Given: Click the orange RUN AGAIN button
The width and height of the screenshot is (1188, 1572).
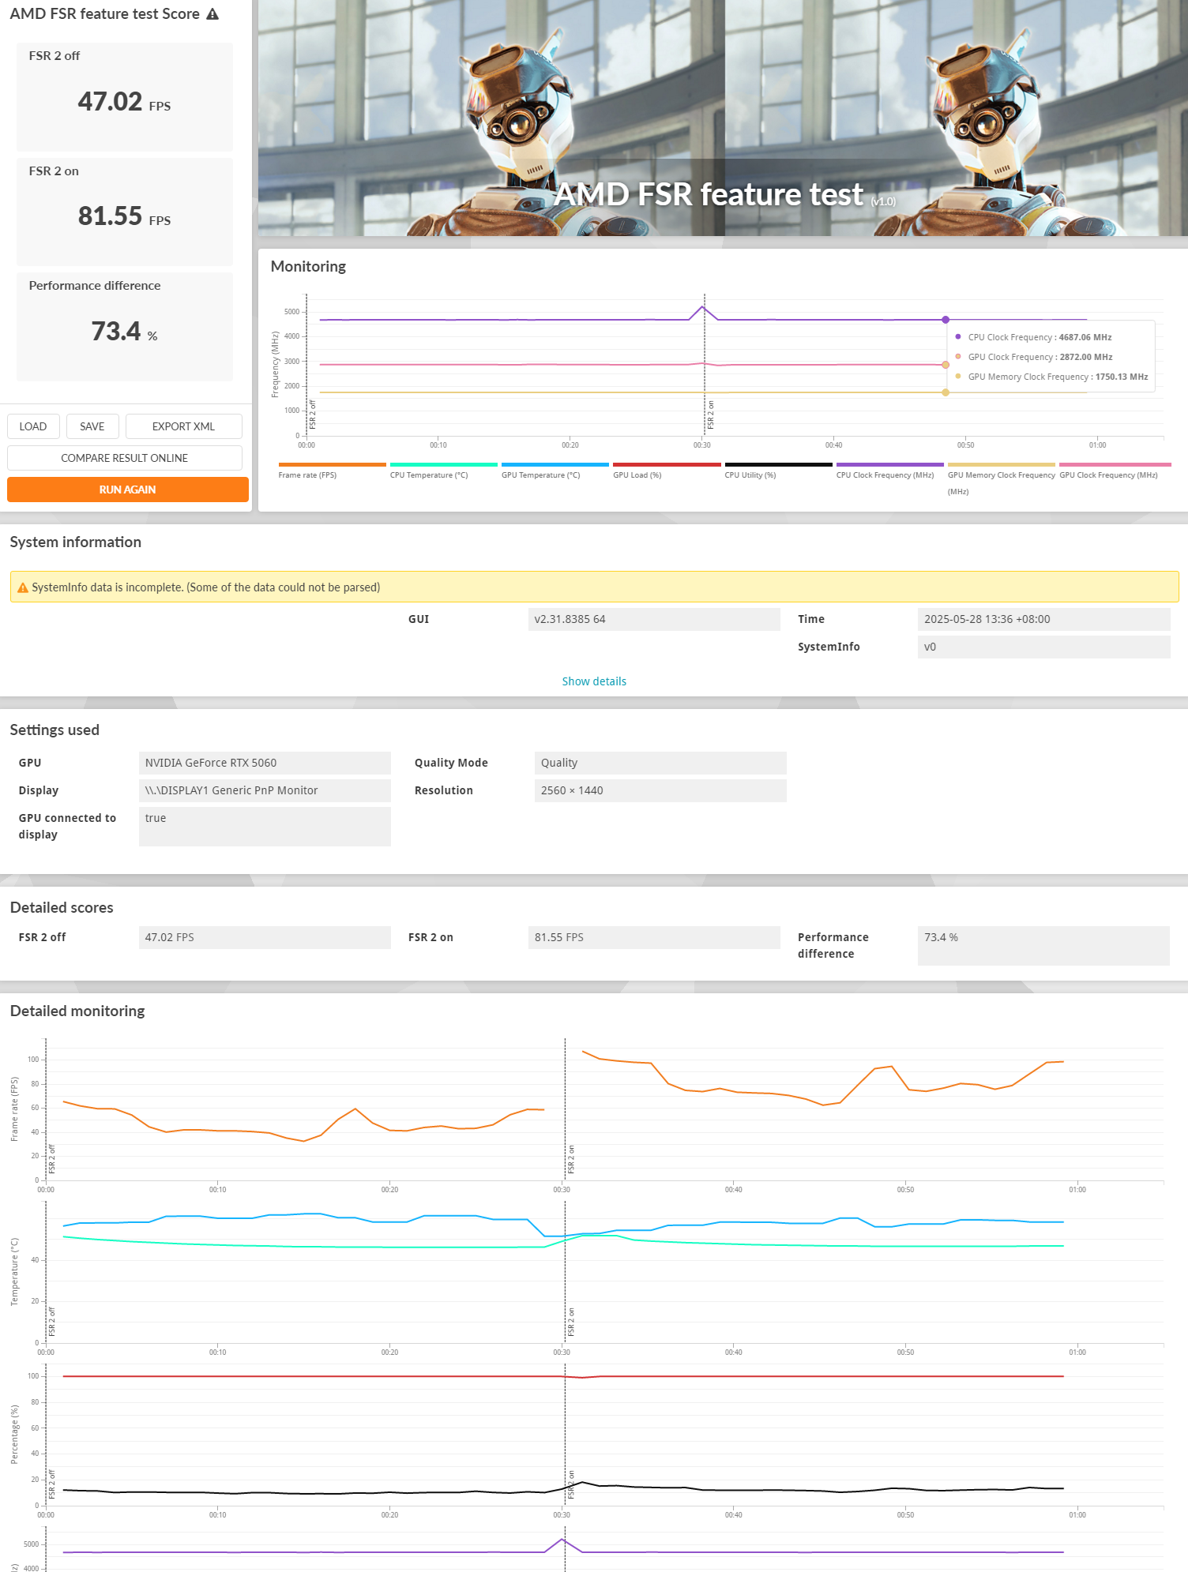Looking at the screenshot, I should (x=128, y=490).
